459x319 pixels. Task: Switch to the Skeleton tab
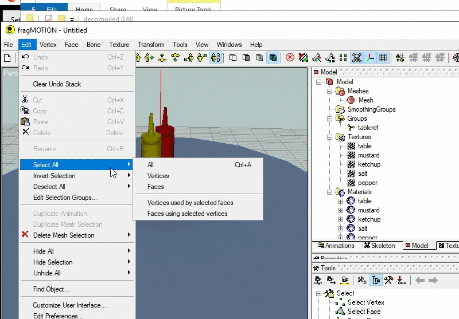click(380, 246)
